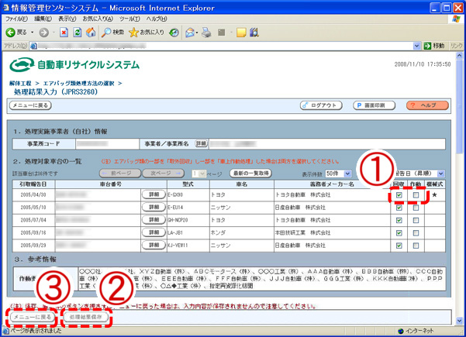The width and height of the screenshot is (466, 337).
Task: Open the Mail button dropdown arrow
Action: (197, 33)
